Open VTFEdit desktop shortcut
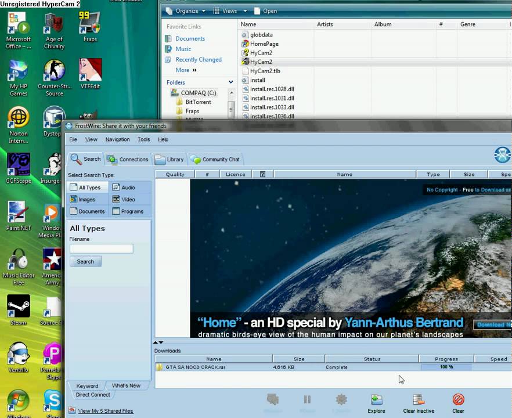This screenshot has width=512, height=418. pos(90,74)
